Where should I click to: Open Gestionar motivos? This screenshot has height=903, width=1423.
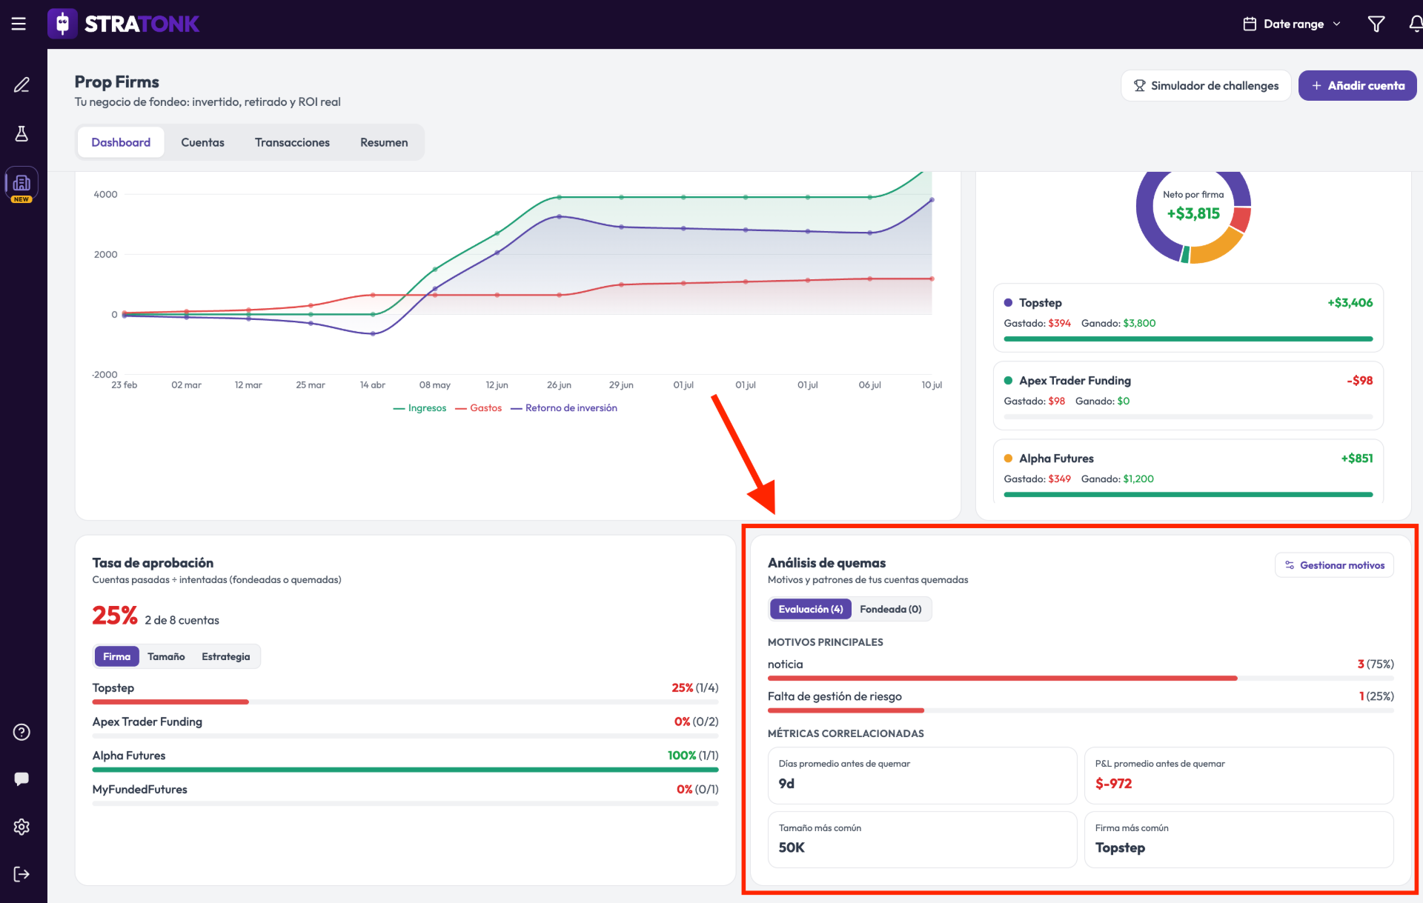[x=1334, y=565]
